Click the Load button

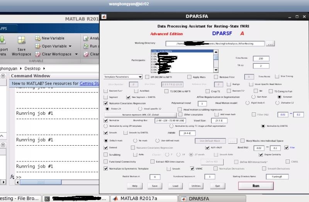175,186
